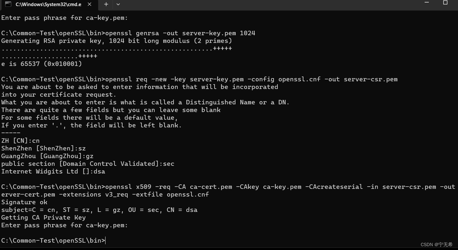Click the 'GuangZhou [GuangZhou]:gz' entry line
The image size is (458, 250).
[47, 156]
